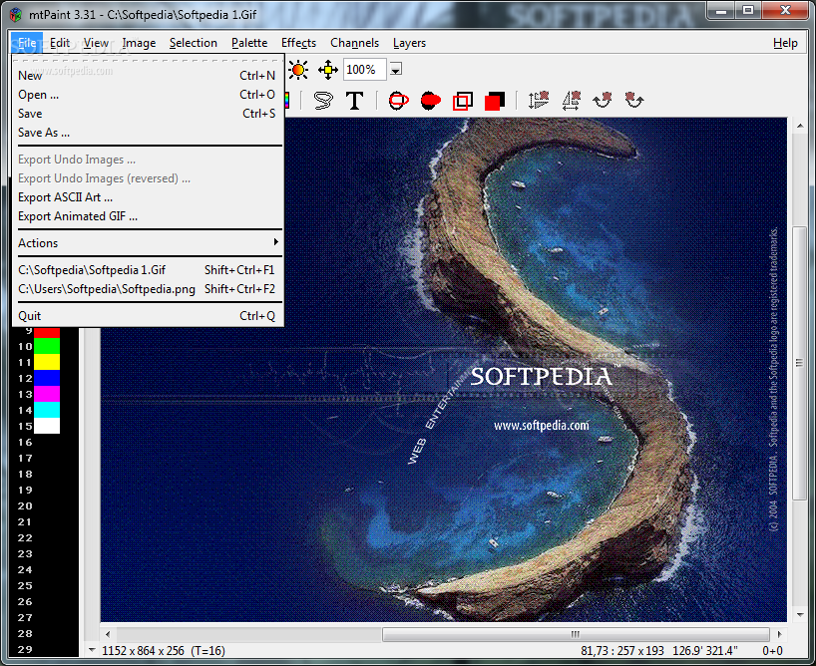Open the Selection menu
Viewport: 816px width, 666px height.
tap(194, 43)
